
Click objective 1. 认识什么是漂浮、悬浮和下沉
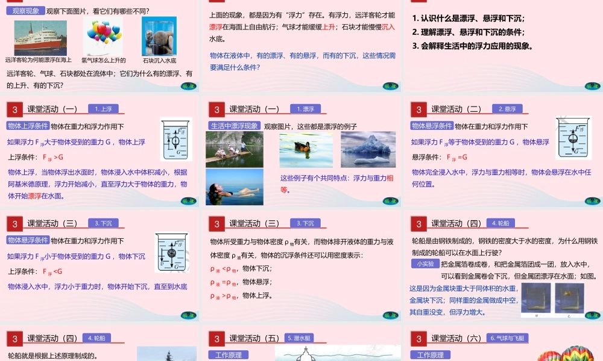click(x=469, y=18)
